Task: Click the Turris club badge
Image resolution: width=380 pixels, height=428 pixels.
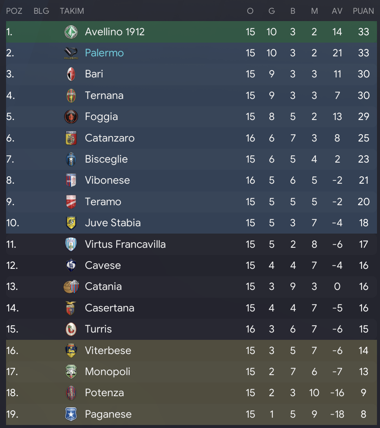Action: 71,329
